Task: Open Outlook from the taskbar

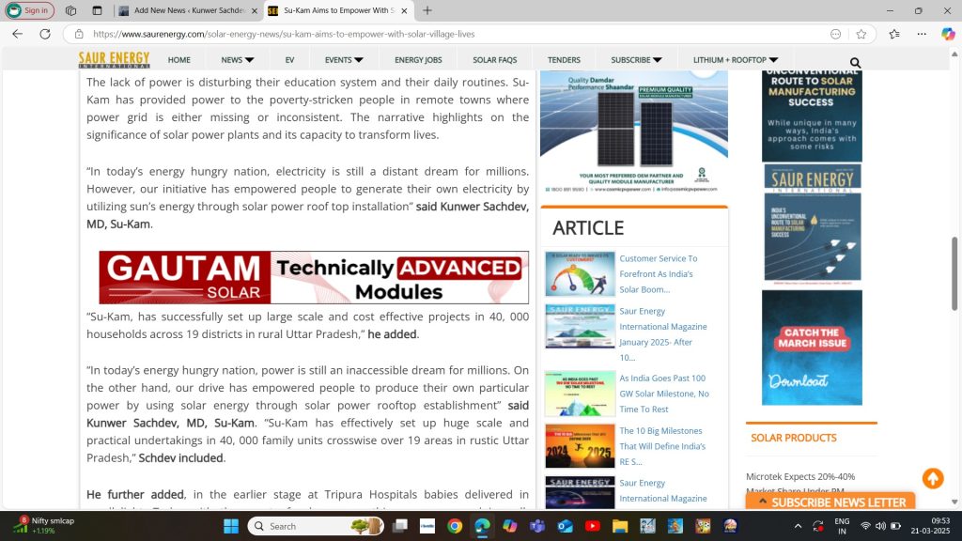Action: 565,526
